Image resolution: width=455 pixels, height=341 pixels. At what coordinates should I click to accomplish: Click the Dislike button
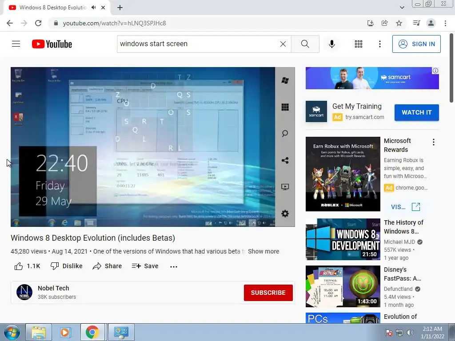(x=67, y=266)
